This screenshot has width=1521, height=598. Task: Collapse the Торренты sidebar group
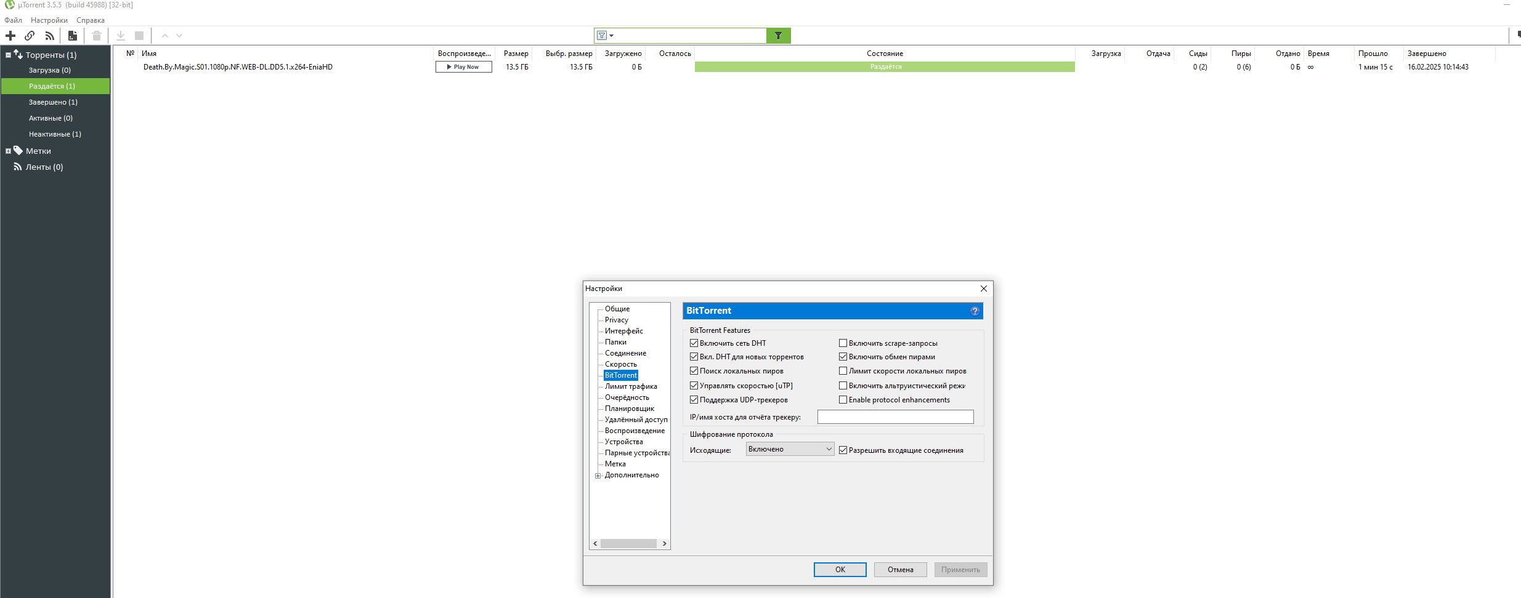click(8, 55)
